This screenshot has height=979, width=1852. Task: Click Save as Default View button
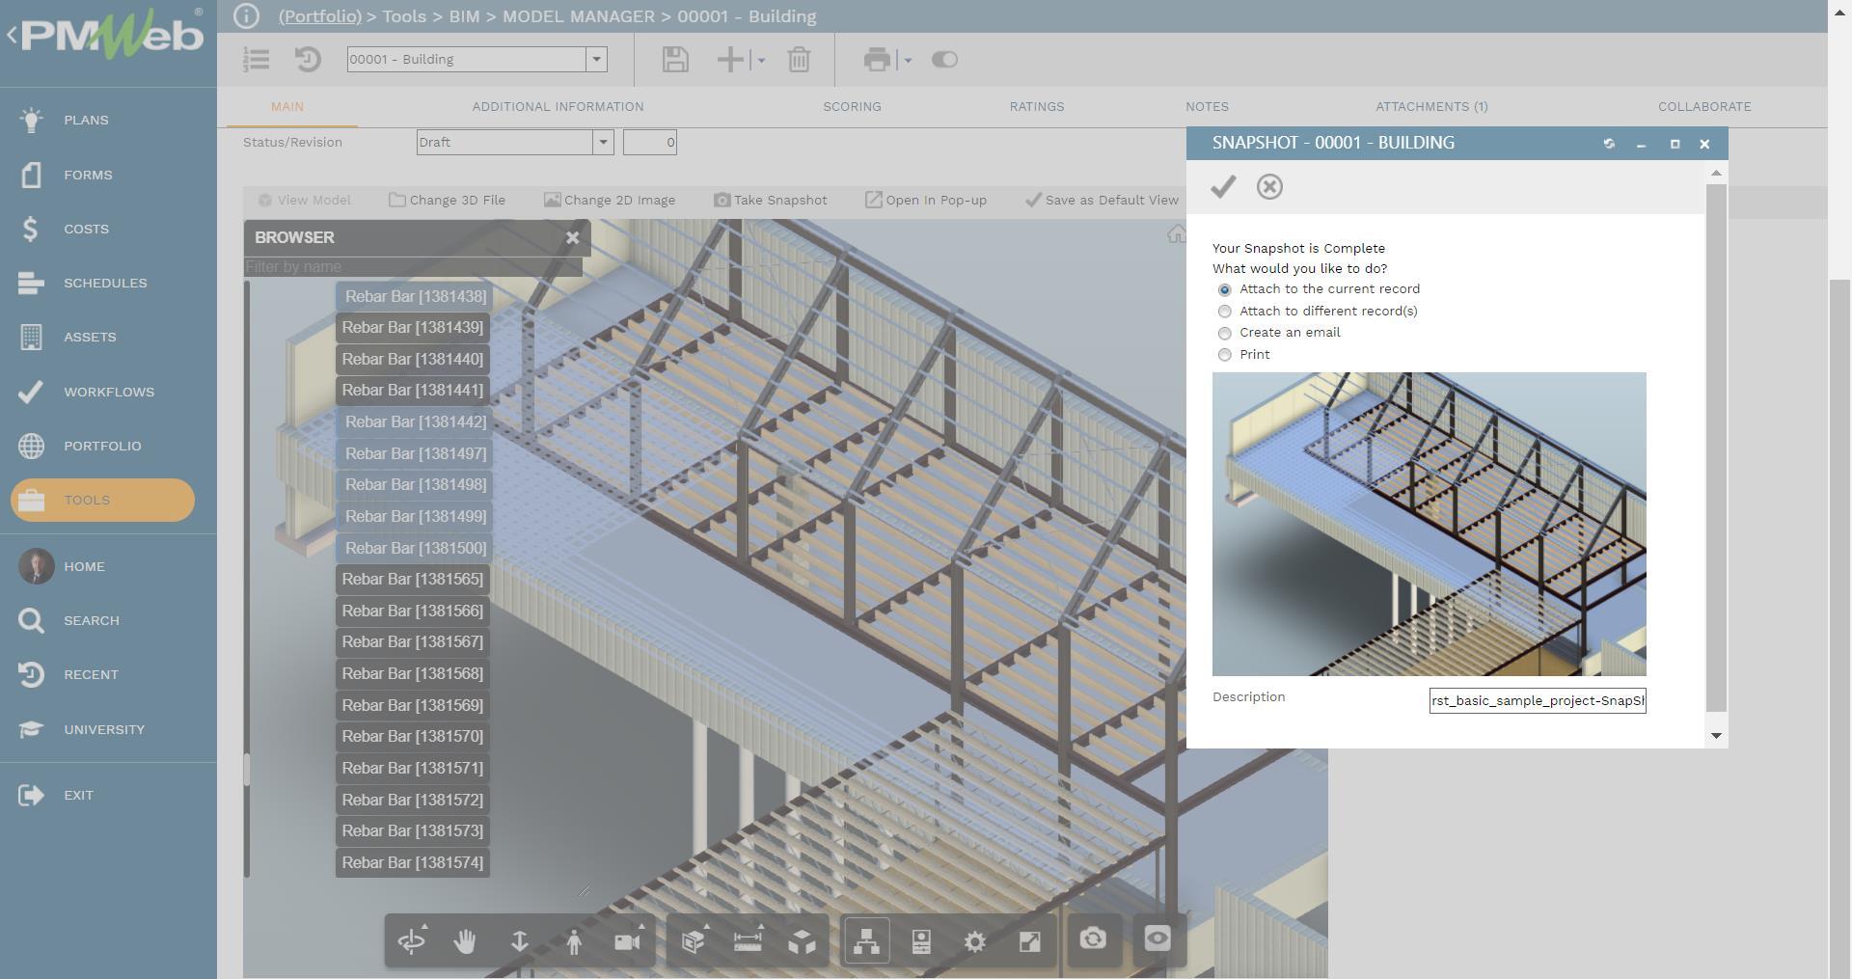pos(1102,201)
